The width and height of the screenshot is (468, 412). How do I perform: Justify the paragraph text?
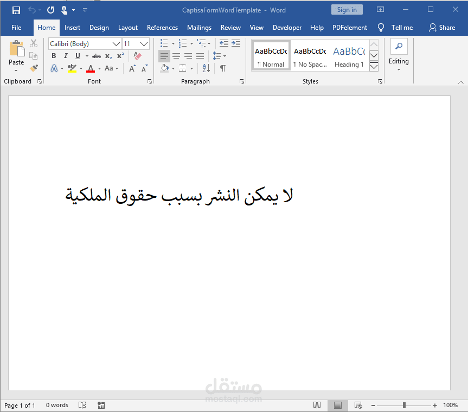200,56
